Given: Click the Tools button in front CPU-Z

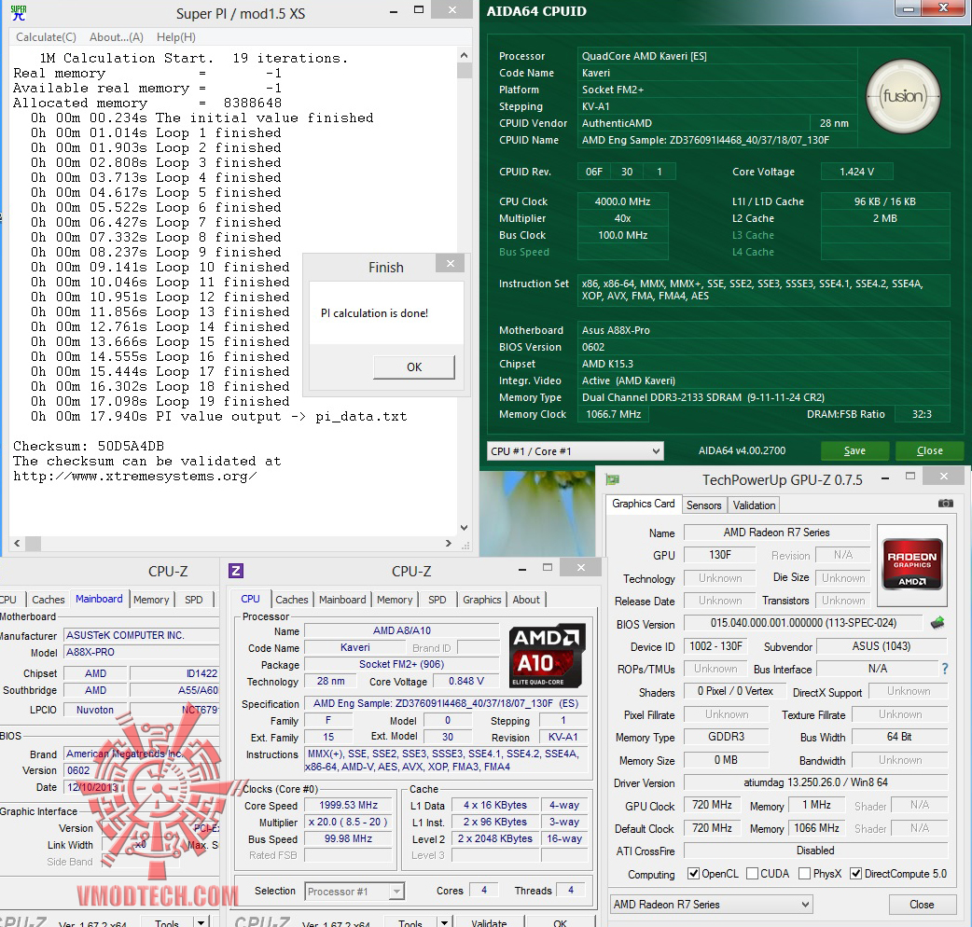Looking at the screenshot, I should coord(410,922).
